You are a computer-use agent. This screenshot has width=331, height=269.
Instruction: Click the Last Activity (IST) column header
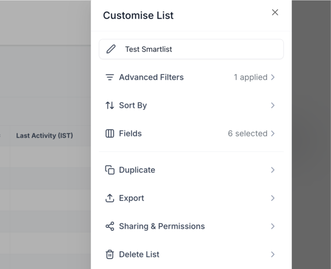coord(45,136)
